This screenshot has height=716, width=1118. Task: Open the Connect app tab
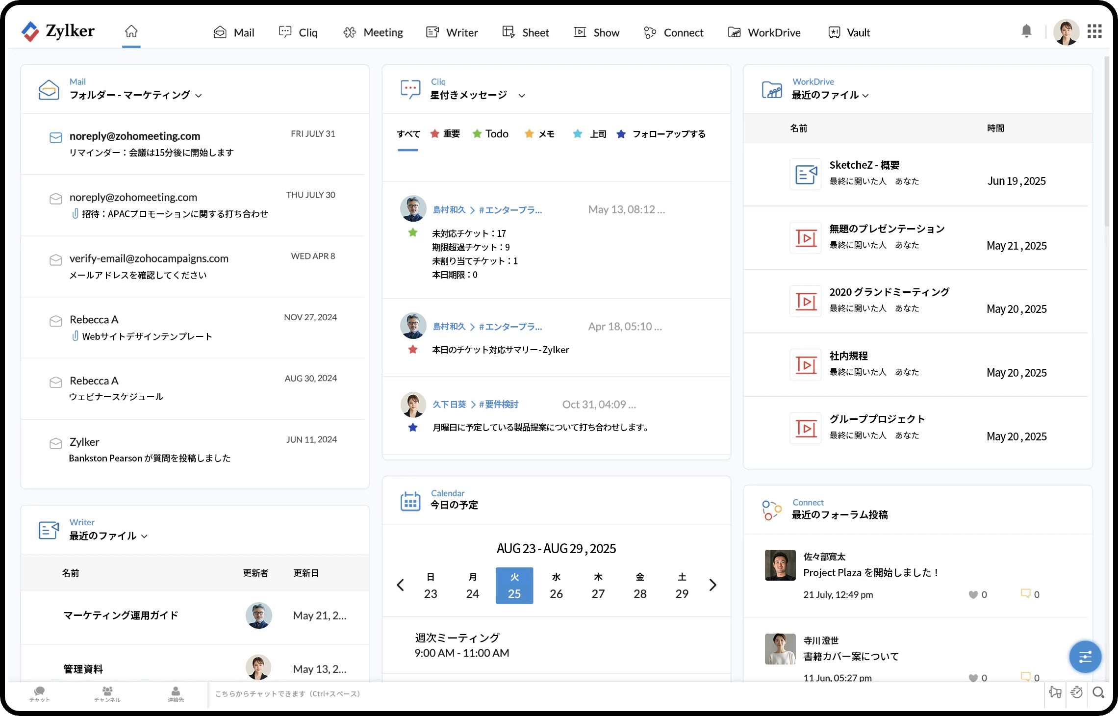click(x=674, y=32)
